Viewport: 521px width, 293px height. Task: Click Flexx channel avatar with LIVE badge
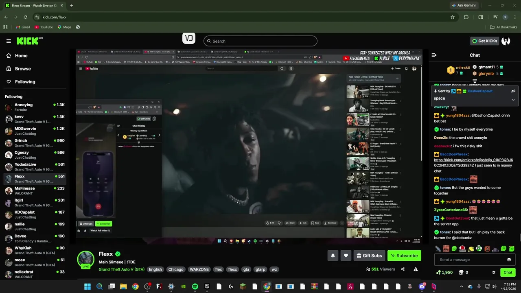pyautogui.click(x=85, y=260)
